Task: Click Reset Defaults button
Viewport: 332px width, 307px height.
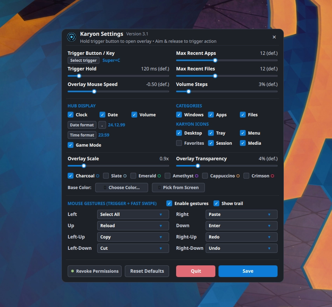Action: coord(147,271)
